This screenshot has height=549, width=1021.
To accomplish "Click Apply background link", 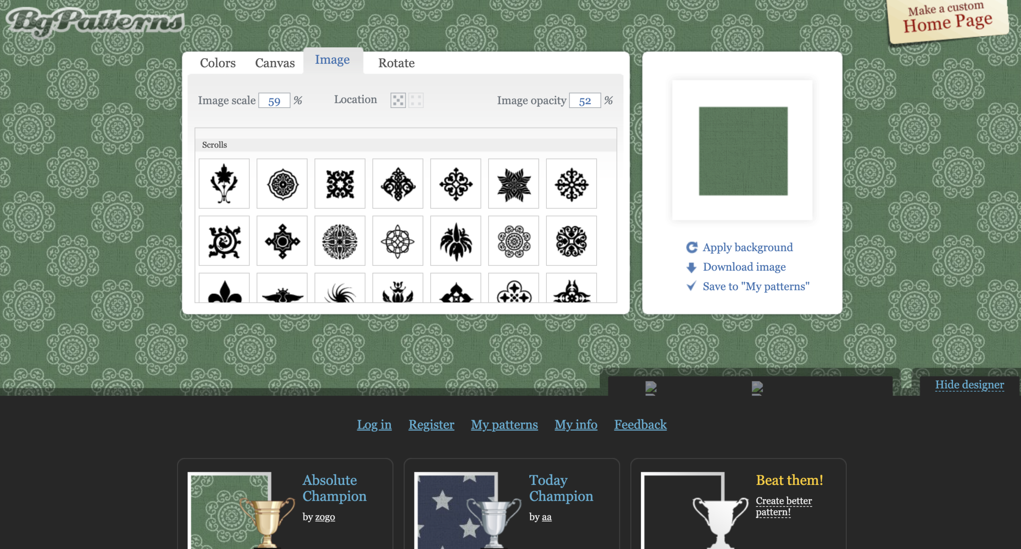I will pyautogui.click(x=747, y=247).
